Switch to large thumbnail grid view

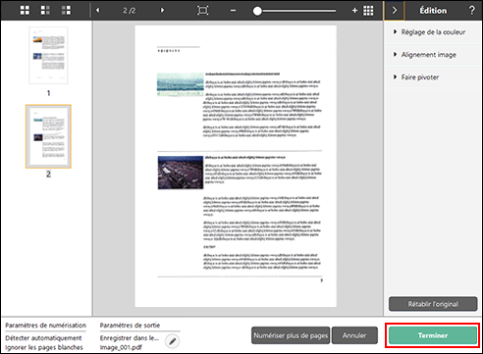(x=25, y=10)
